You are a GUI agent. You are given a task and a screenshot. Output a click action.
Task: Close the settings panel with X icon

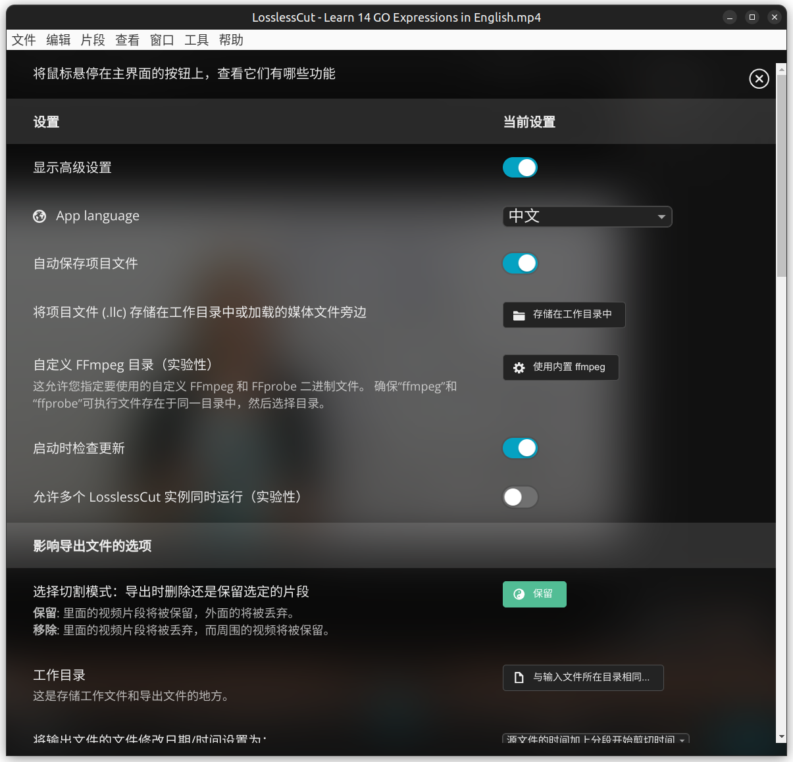pos(759,79)
